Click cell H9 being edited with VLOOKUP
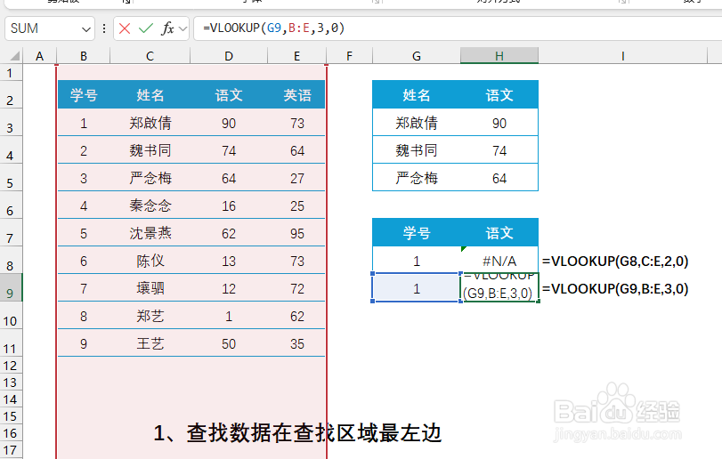Screen dimensions: 722x459 point(499,288)
